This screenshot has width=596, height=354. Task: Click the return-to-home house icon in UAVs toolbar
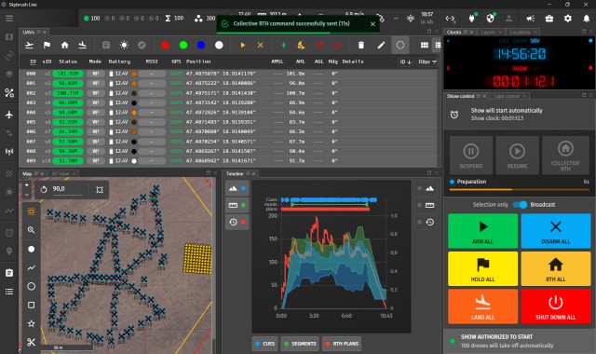tap(64, 46)
